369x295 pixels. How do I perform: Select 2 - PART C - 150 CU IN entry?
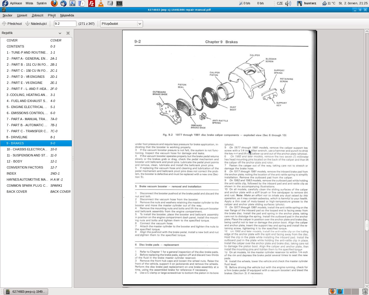pyautogui.click(x=36, y=71)
